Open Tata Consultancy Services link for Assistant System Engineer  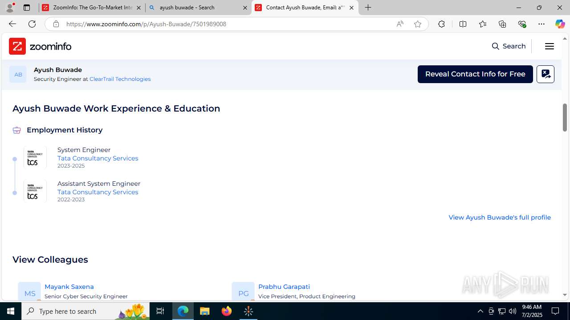coord(98,192)
